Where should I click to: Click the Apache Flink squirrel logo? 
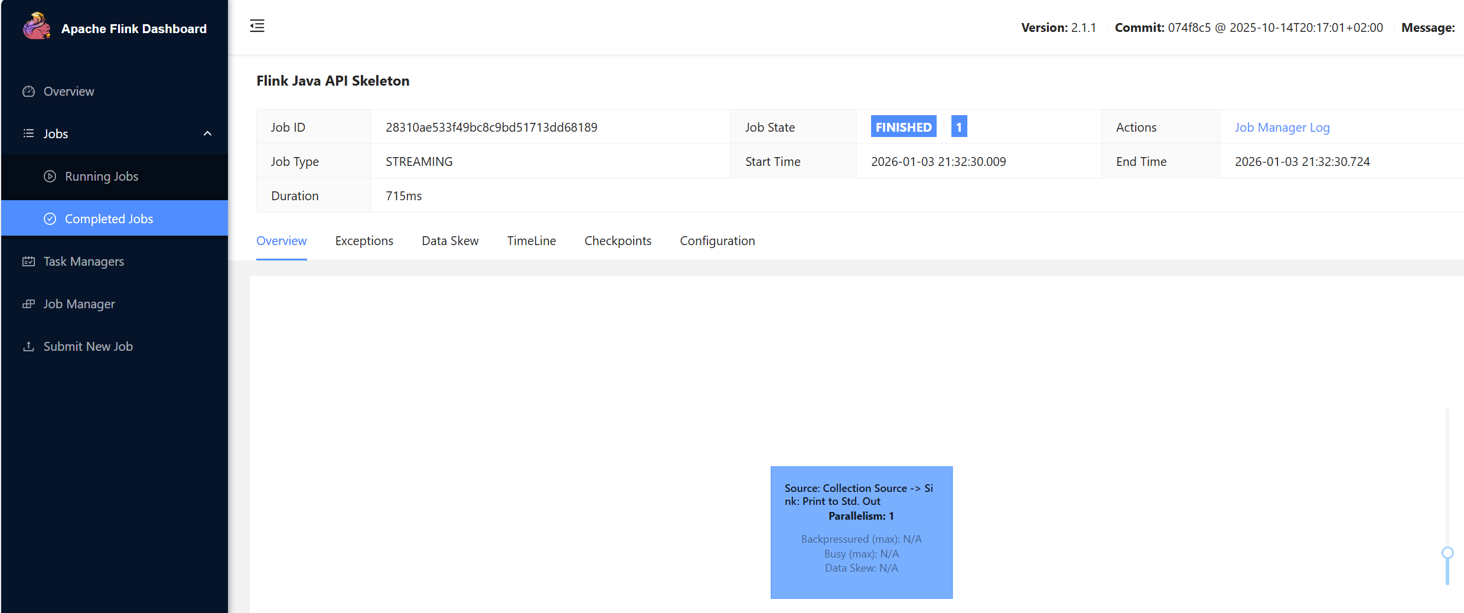pos(37,27)
